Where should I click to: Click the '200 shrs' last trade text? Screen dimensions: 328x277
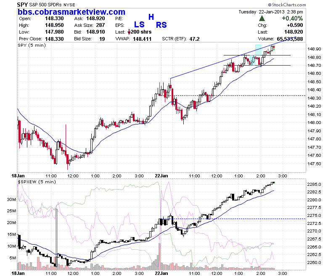coord(141,32)
